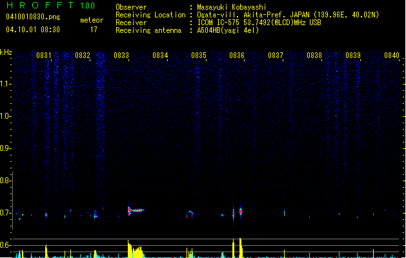Click the meteor label
The height and width of the screenshot is (258, 406).
[92, 20]
